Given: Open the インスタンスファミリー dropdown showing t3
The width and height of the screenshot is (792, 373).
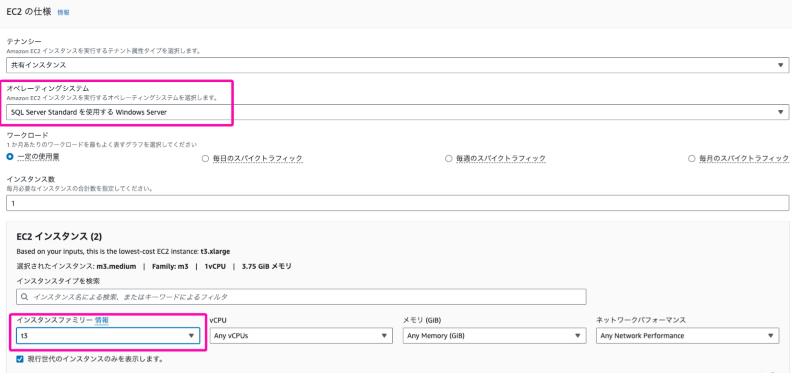Looking at the screenshot, I should (x=108, y=336).
